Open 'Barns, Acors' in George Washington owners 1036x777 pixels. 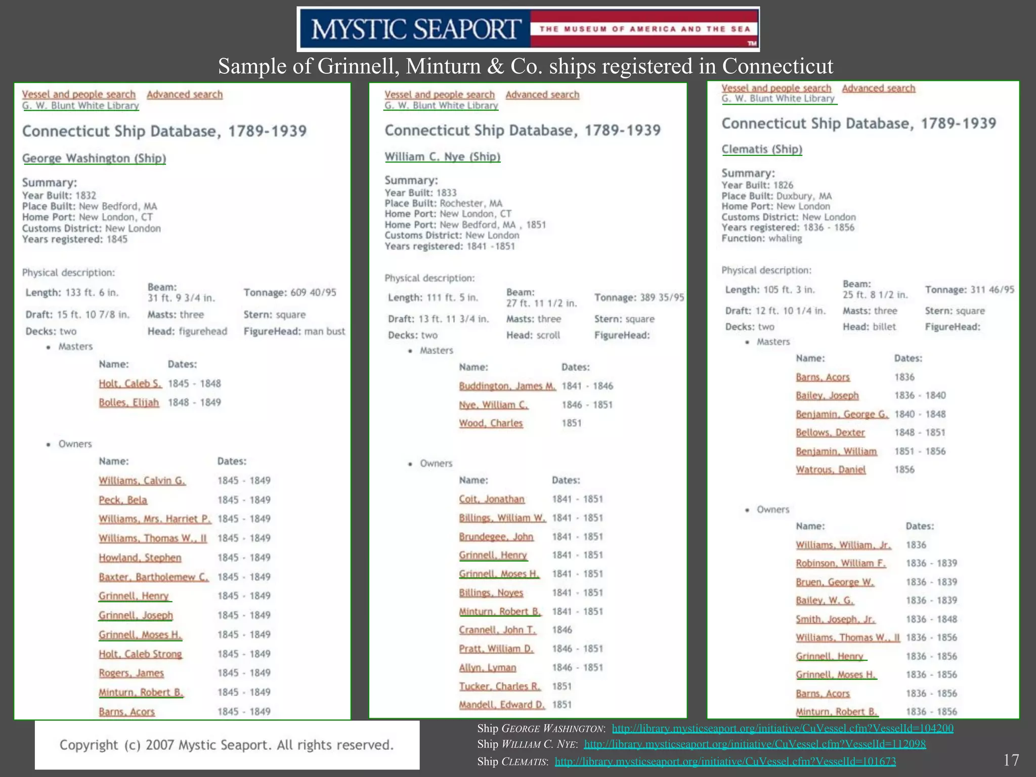click(x=127, y=712)
